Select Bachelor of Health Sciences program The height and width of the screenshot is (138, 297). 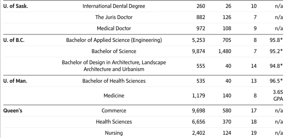coord(114,81)
